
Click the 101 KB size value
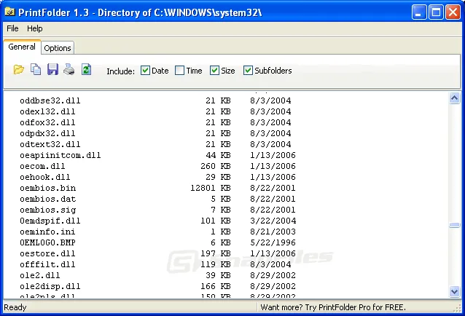pos(216,221)
